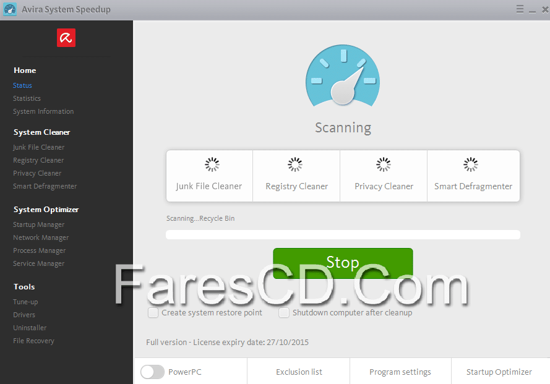Click the Avira System Speedup title bar icon
Image resolution: width=550 pixels, height=384 pixels.
tap(10, 9)
